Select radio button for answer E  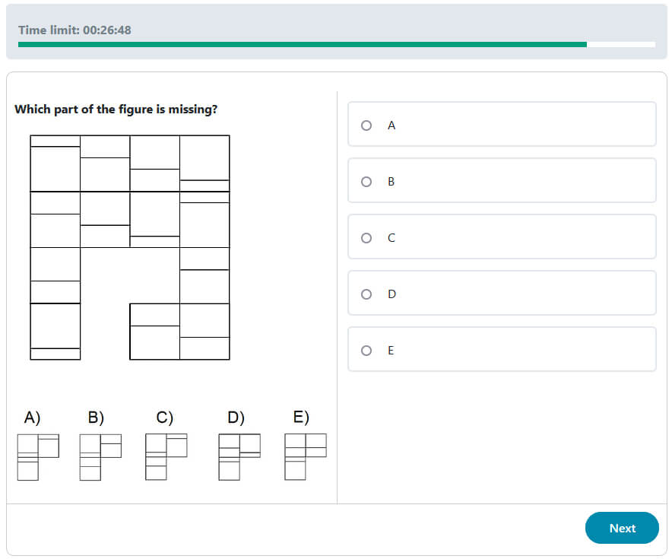coord(366,350)
